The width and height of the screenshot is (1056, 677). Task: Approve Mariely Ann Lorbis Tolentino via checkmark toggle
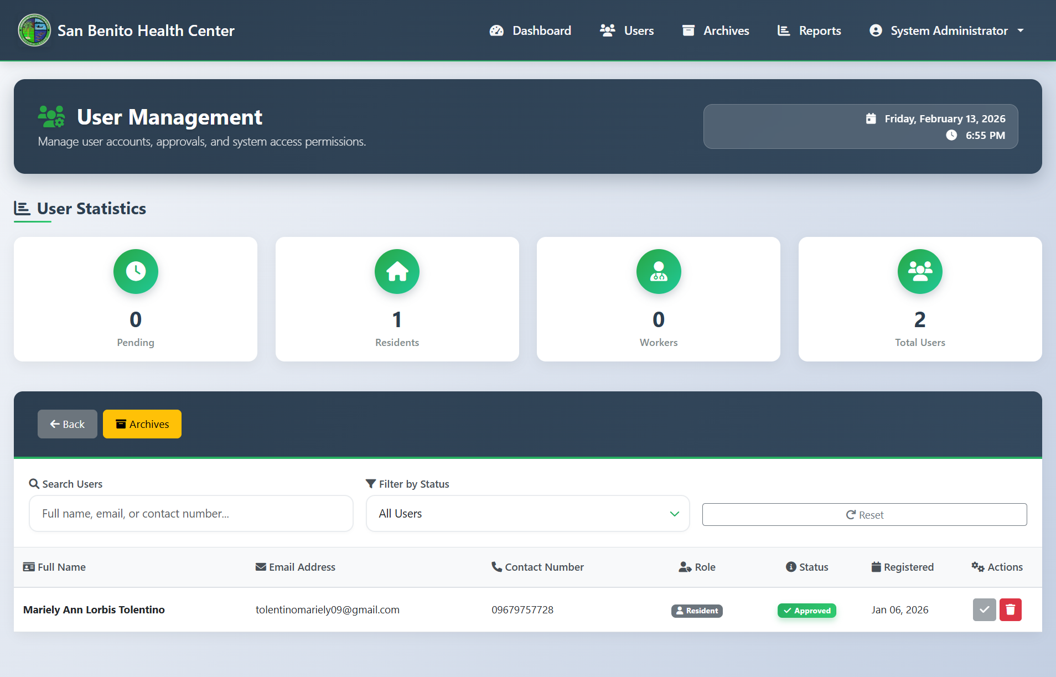click(x=984, y=609)
